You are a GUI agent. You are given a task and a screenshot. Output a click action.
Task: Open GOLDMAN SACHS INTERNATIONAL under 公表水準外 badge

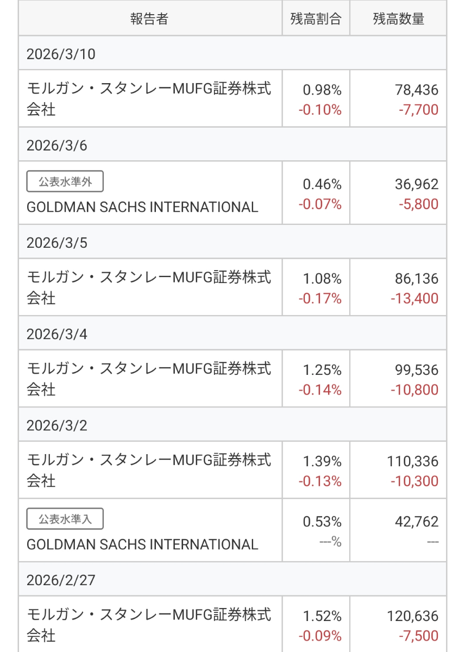point(142,207)
